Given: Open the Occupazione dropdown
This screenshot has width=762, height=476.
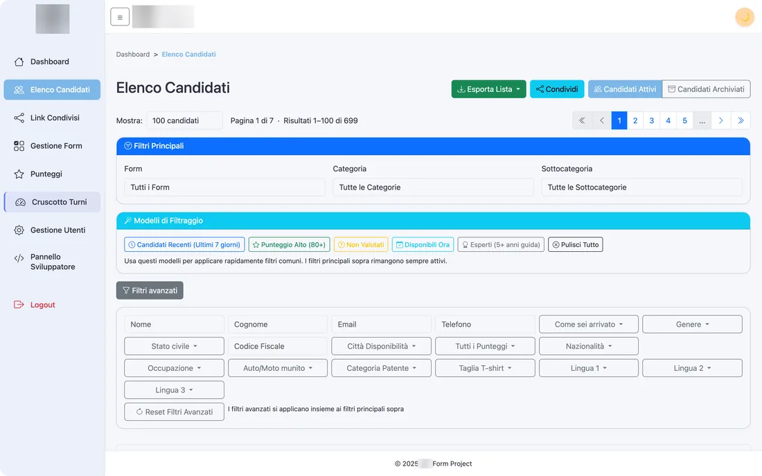Looking at the screenshot, I should pyautogui.click(x=174, y=368).
